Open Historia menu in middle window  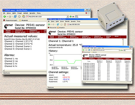tap(62, 21)
